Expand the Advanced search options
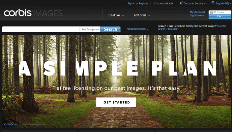232x132 pixels. (x=138, y=29)
